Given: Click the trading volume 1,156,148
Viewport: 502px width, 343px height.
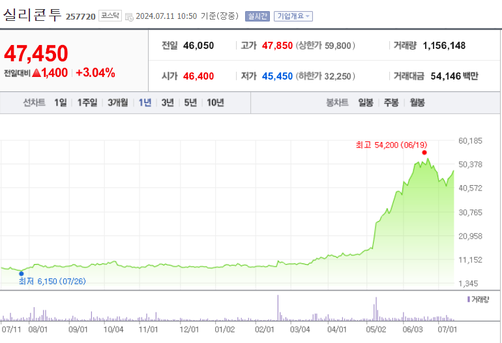Looking at the screenshot, I should [x=444, y=46].
